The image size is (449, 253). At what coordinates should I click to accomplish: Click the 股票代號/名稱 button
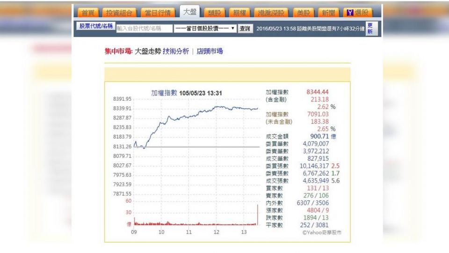point(96,27)
